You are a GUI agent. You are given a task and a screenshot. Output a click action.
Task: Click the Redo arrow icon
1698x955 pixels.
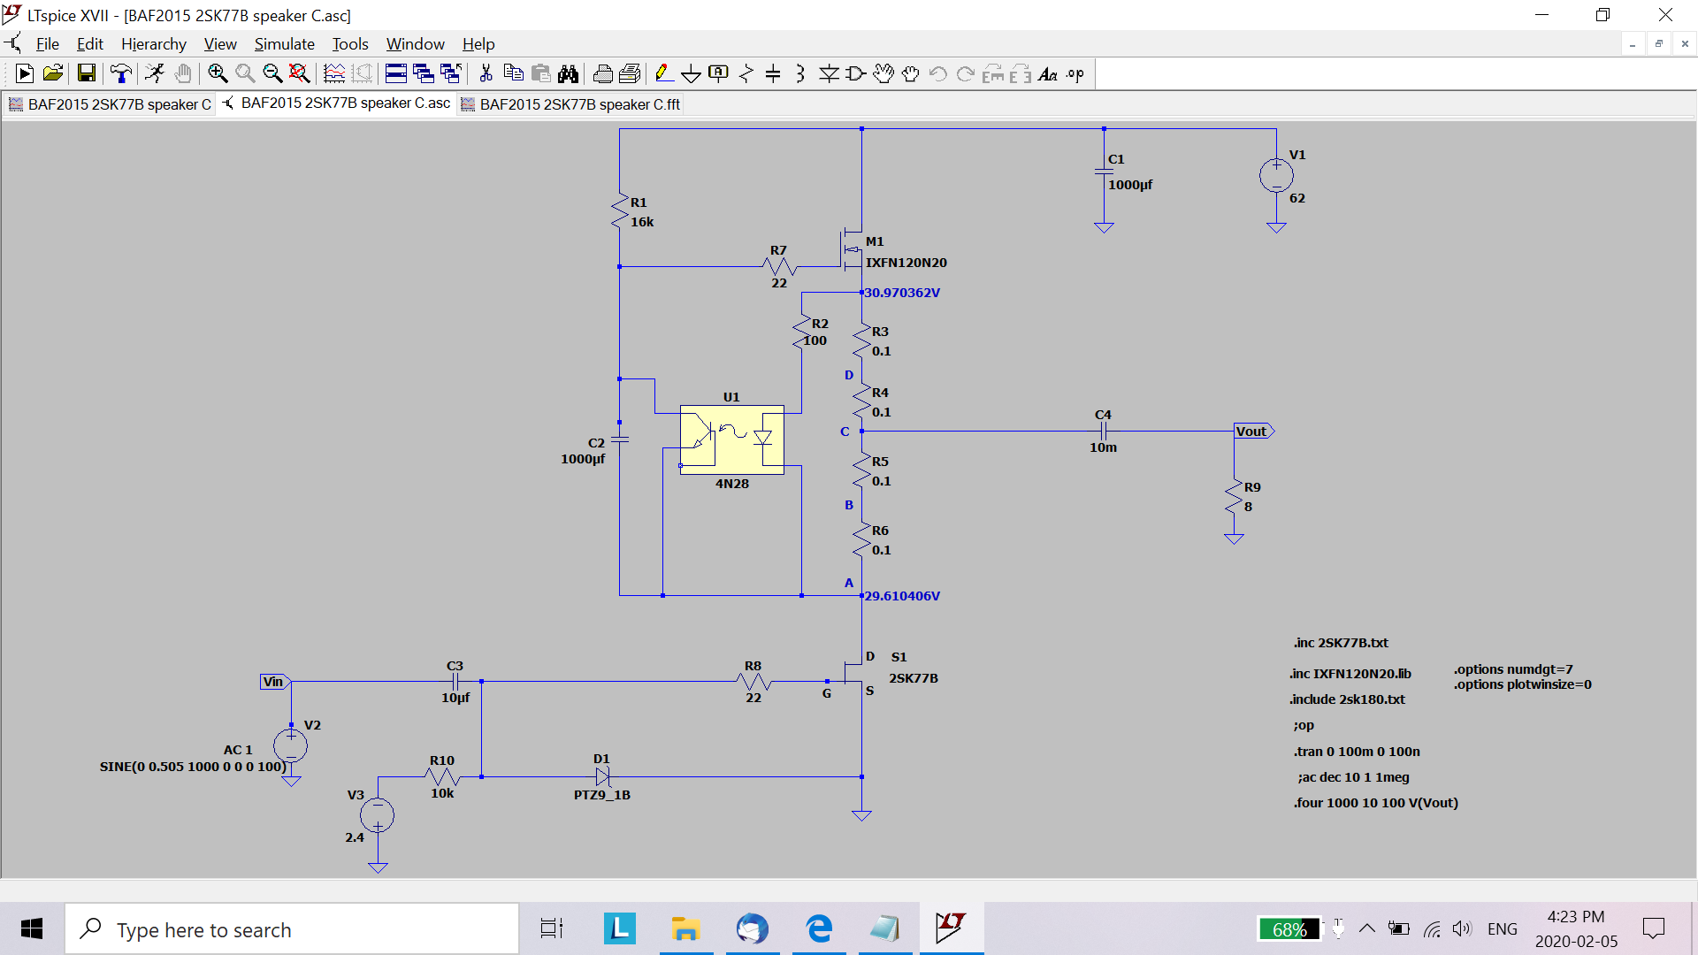[966, 74]
